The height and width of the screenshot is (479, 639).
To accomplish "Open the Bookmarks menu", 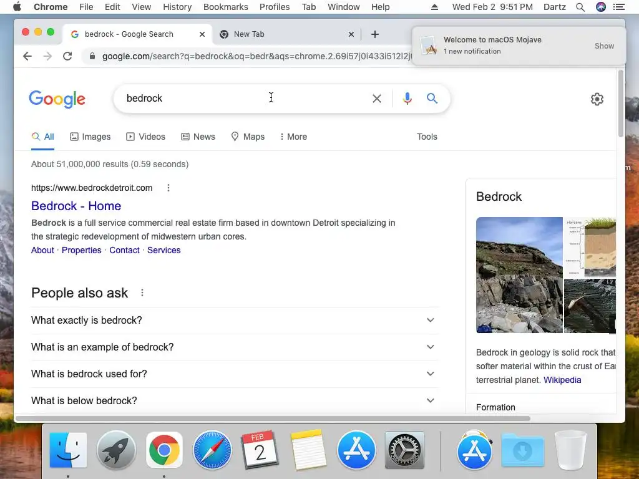I will tap(225, 7).
